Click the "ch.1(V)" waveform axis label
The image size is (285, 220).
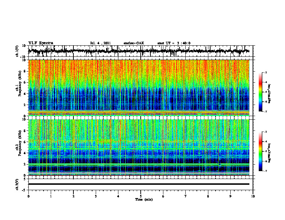(x=17, y=51)
